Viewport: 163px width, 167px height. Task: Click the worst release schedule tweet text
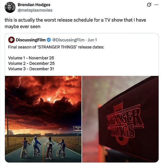pyautogui.click(x=75, y=23)
